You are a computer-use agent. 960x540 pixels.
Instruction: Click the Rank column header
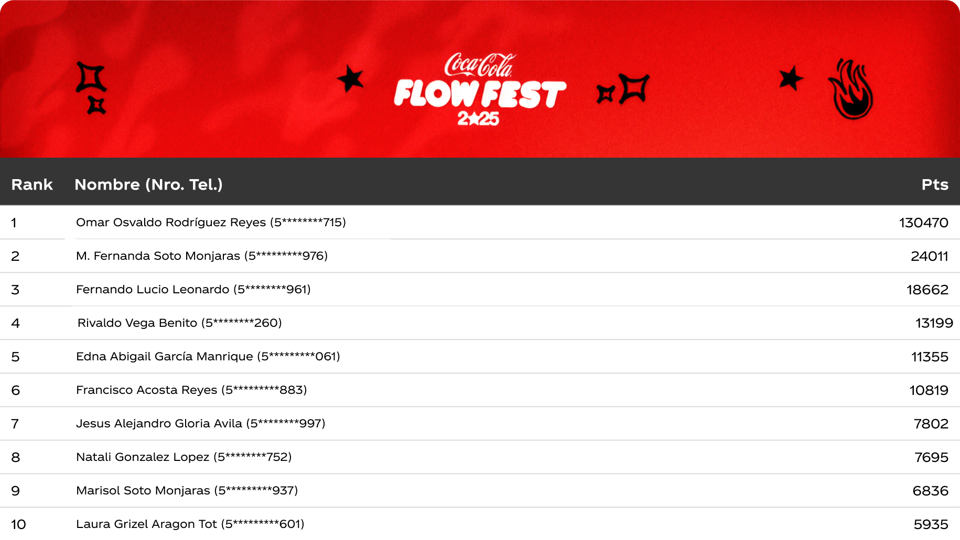(32, 184)
